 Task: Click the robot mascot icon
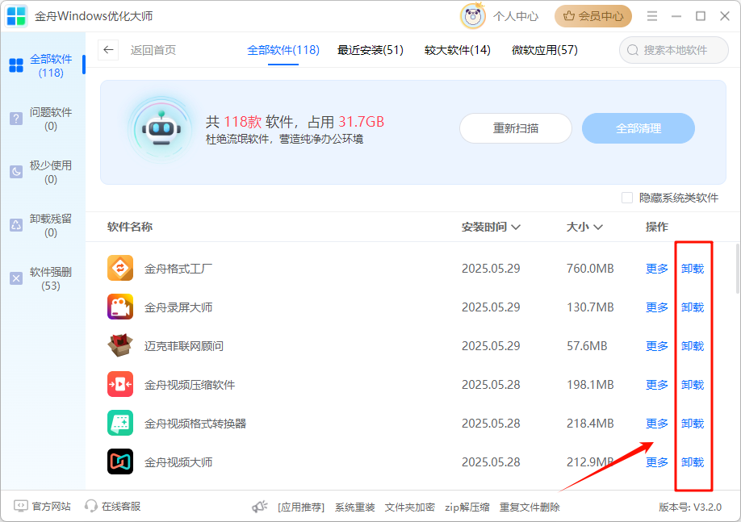pos(161,129)
